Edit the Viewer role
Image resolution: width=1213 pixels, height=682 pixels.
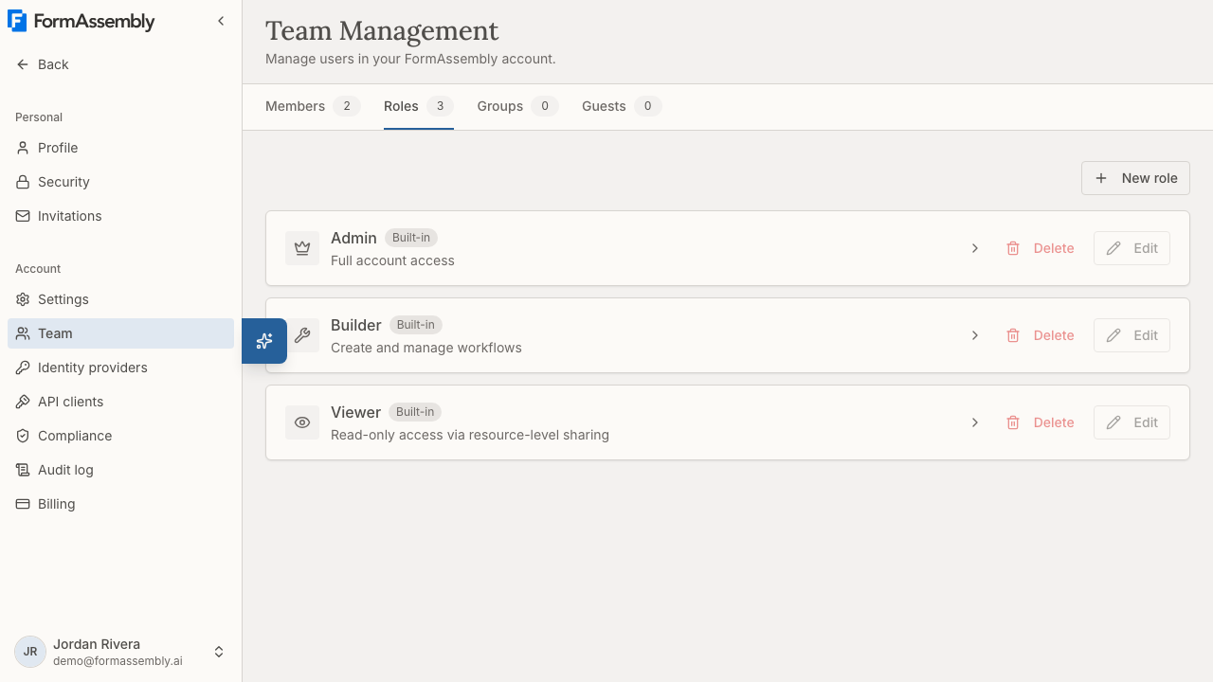coord(1132,422)
